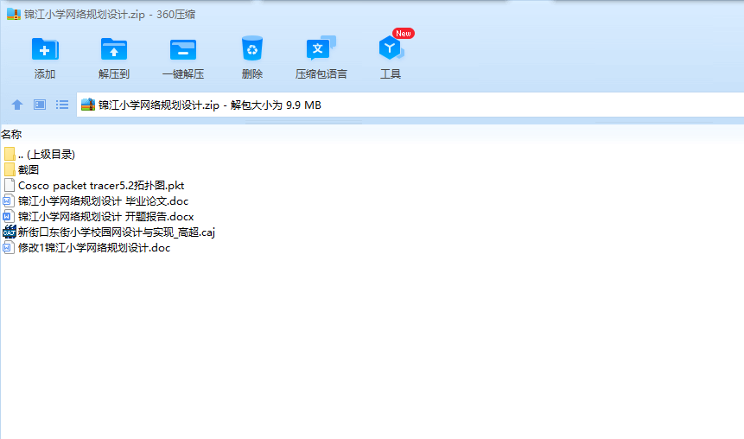Click the 解压到 (Extract to) icon
Viewport: 744px width, 439px height.
(x=114, y=49)
